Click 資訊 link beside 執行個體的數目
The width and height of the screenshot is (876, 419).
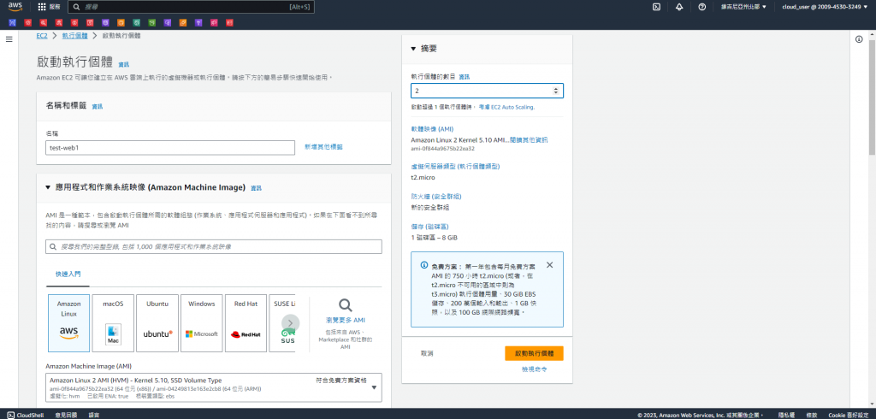click(x=465, y=77)
